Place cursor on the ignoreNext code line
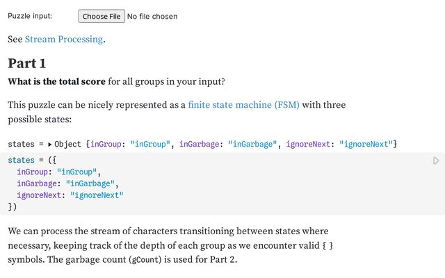 coord(70,195)
